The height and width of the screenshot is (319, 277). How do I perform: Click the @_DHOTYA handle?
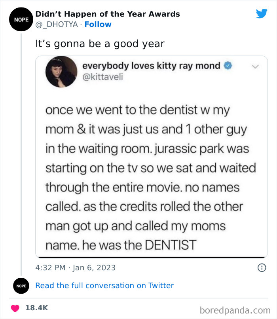click(56, 25)
